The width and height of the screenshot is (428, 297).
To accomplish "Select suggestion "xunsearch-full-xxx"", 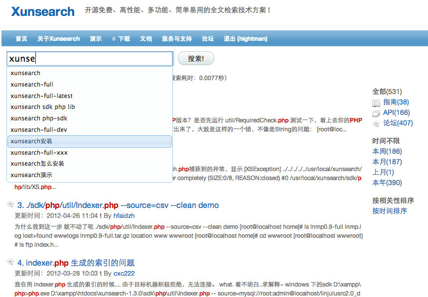I will (90, 153).
